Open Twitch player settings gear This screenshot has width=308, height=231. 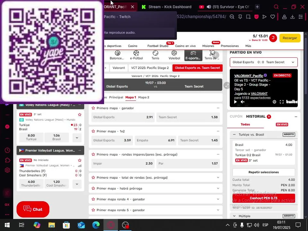point(274,102)
